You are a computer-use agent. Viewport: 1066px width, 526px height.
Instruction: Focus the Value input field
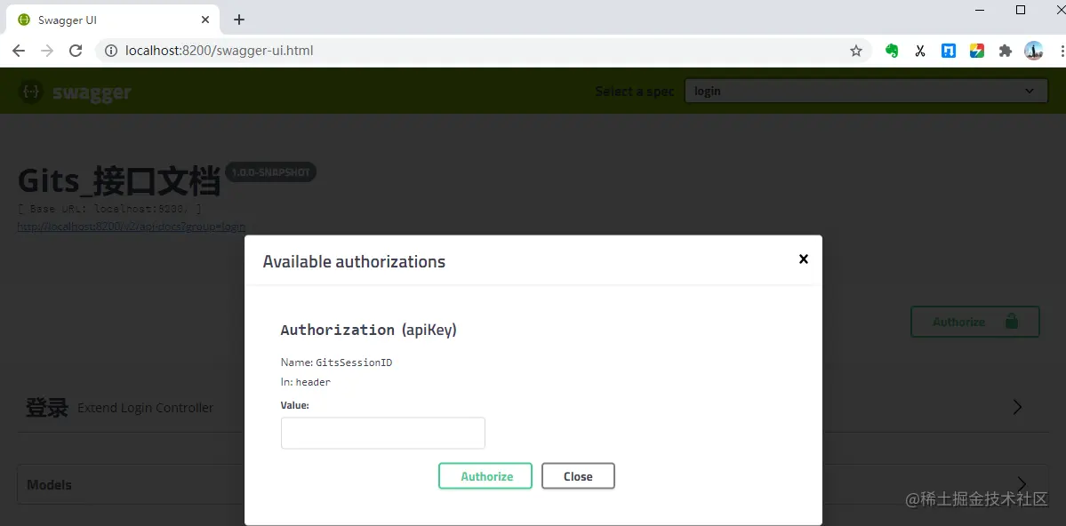coord(383,433)
